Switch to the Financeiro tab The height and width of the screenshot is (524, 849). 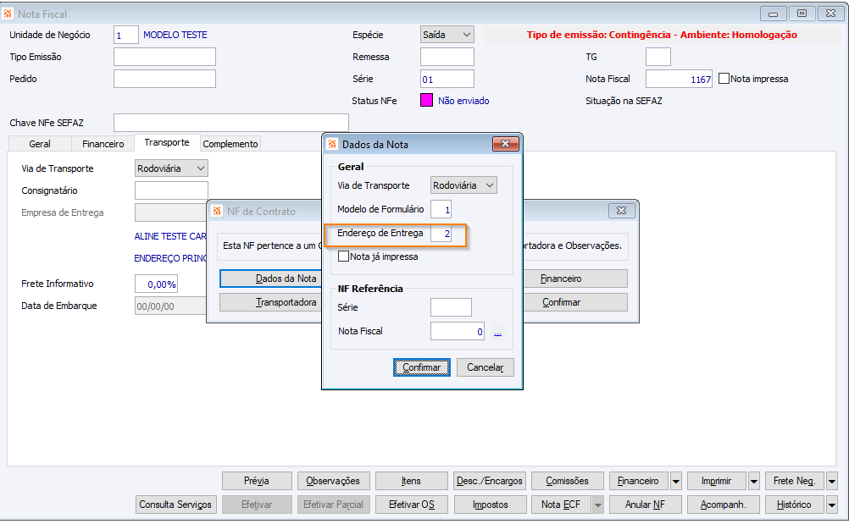[x=103, y=144]
